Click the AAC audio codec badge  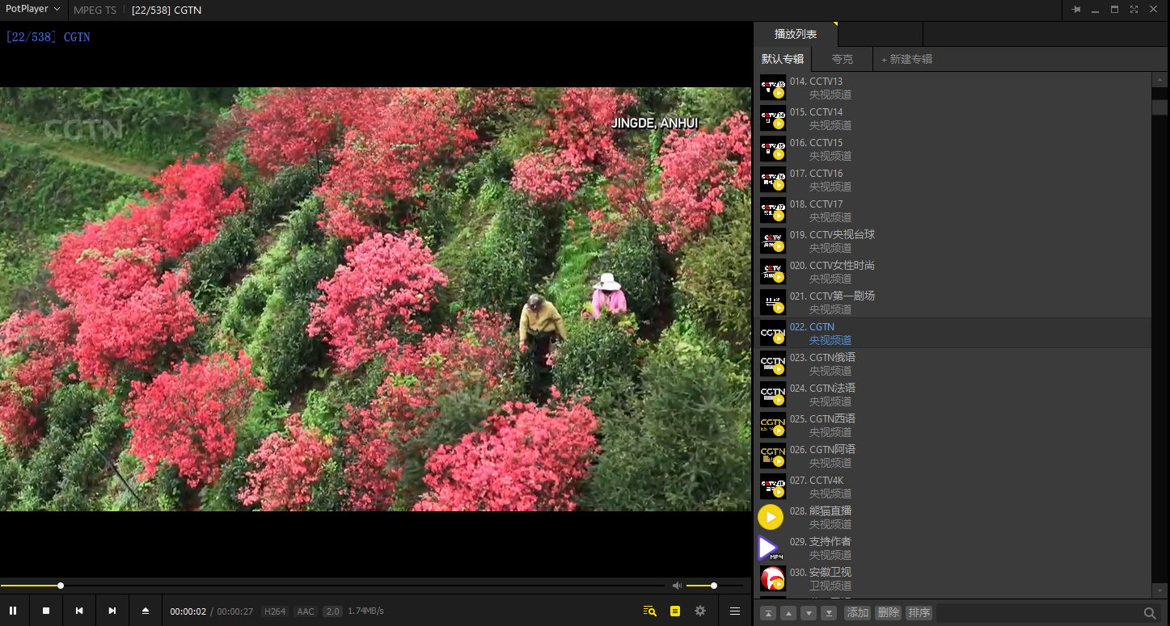tap(306, 611)
